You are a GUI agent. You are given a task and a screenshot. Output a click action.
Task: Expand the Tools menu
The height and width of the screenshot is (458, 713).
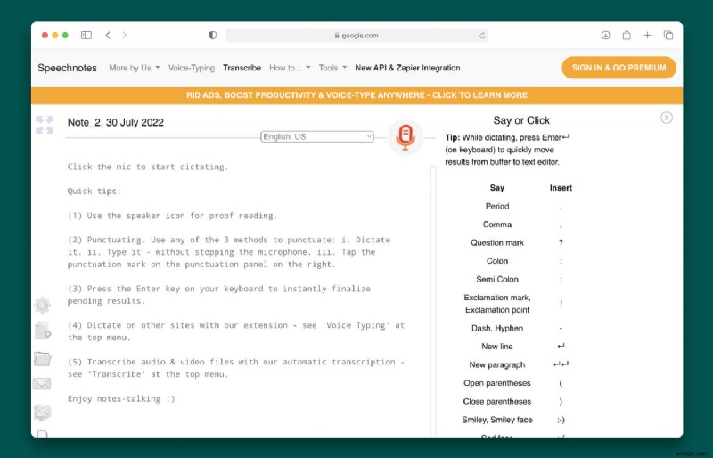point(332,68)
